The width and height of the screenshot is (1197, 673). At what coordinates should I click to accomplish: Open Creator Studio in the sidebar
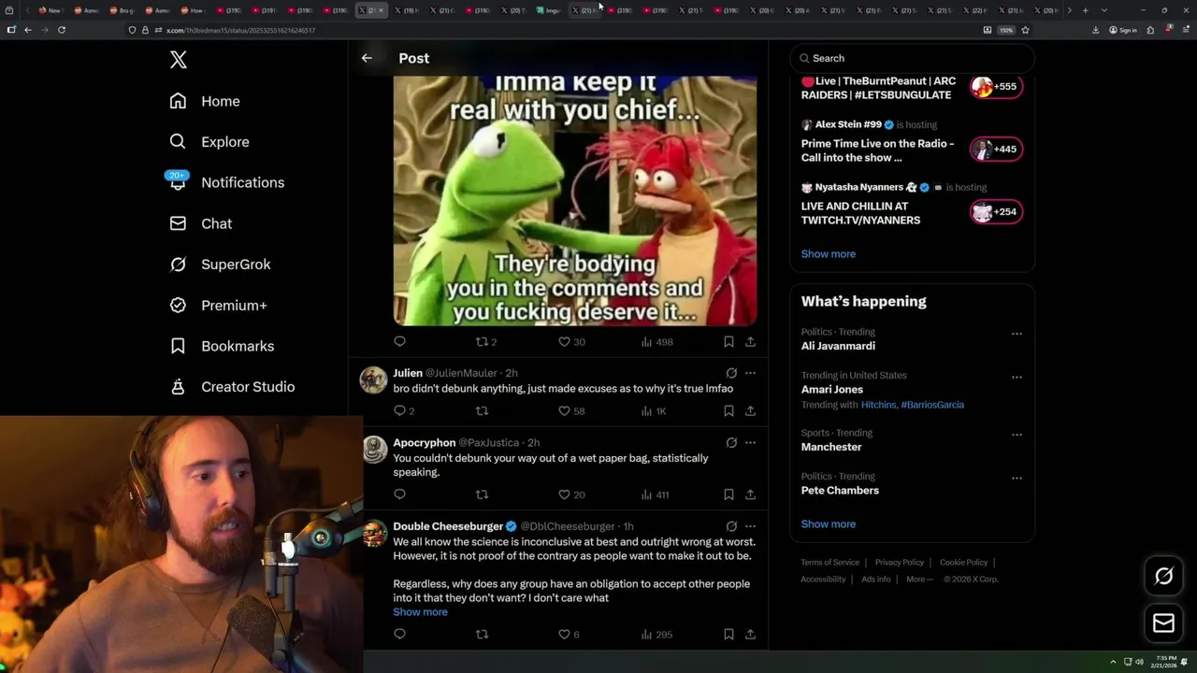[x=232, y=387]
